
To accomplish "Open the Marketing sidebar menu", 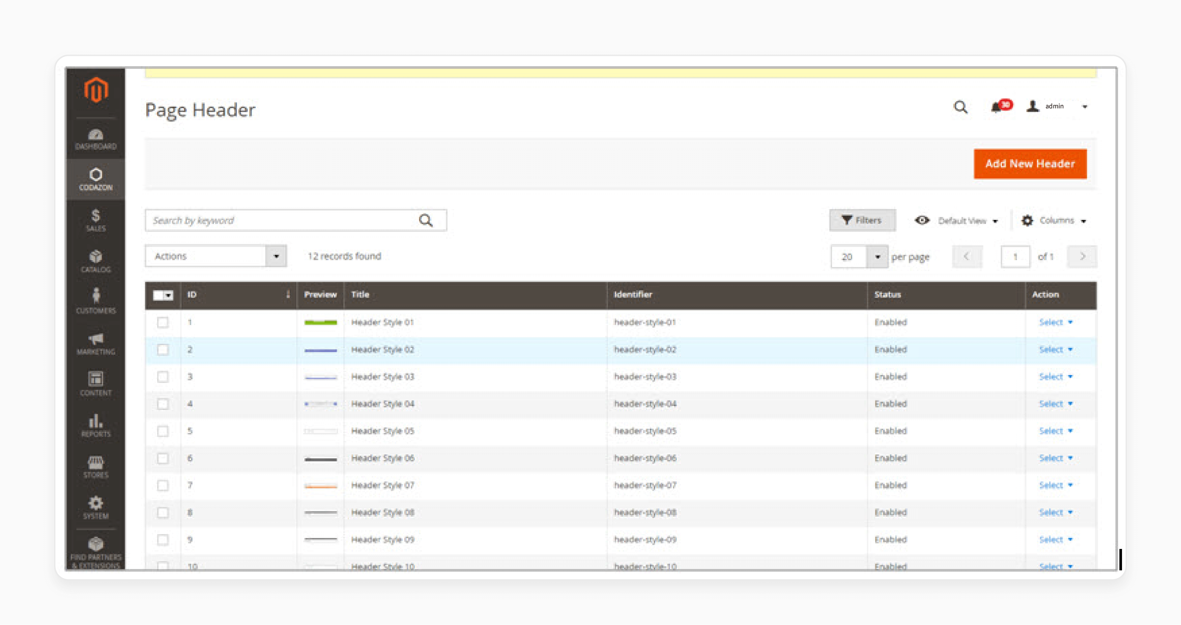I will click(x=96, y=344).
